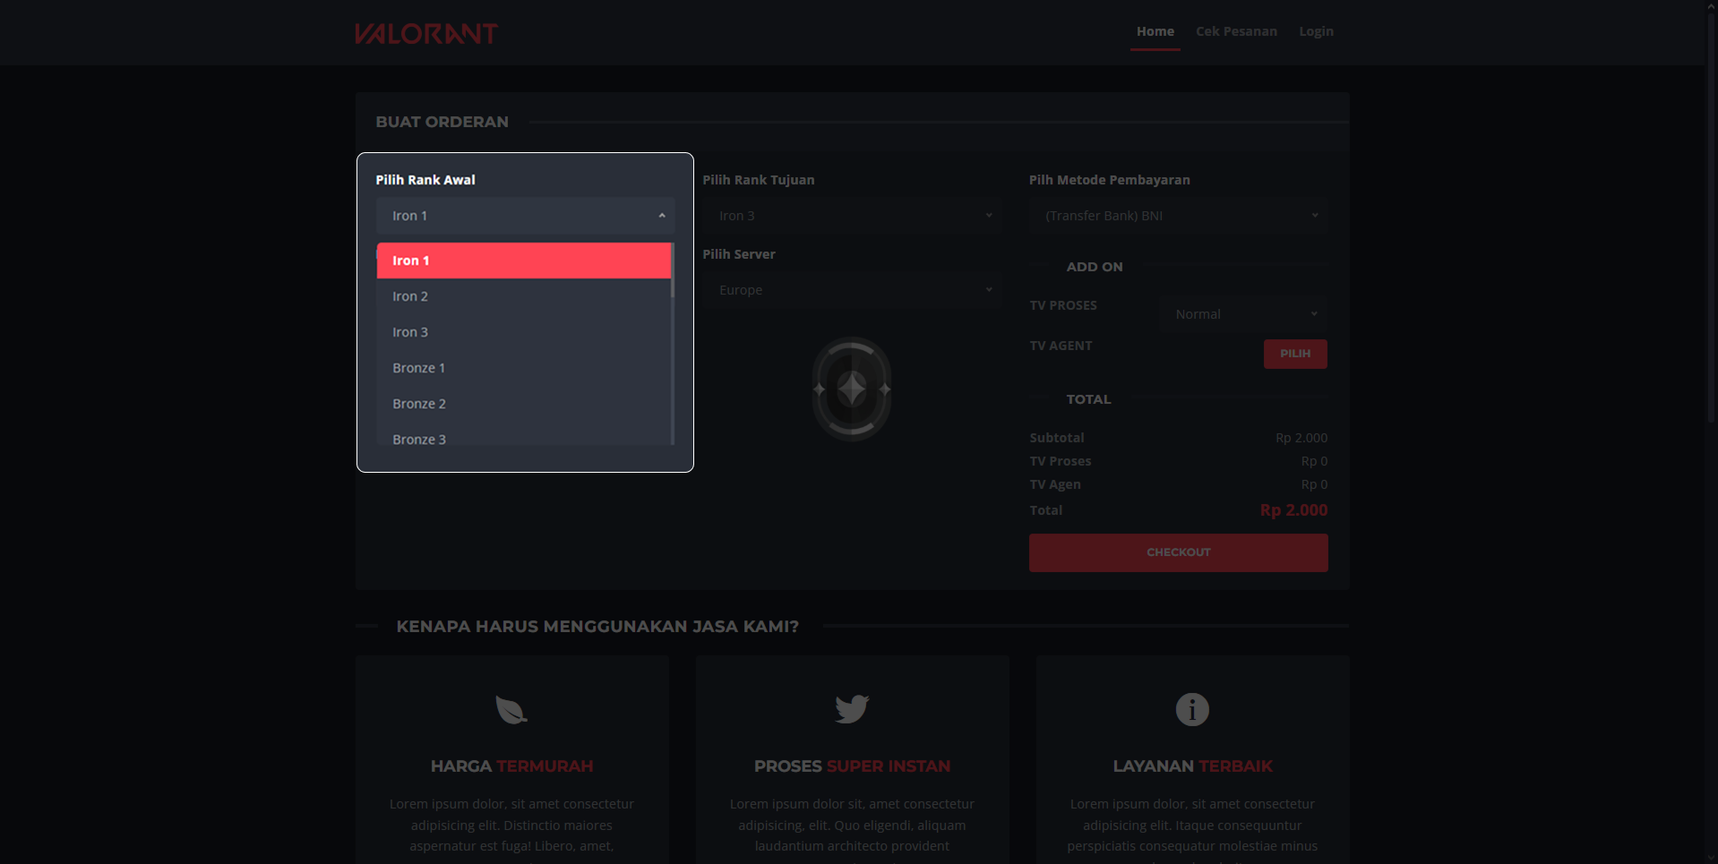Open the Login page link
Viewport: 1718px width, 864px height.
click(1316, 31)
